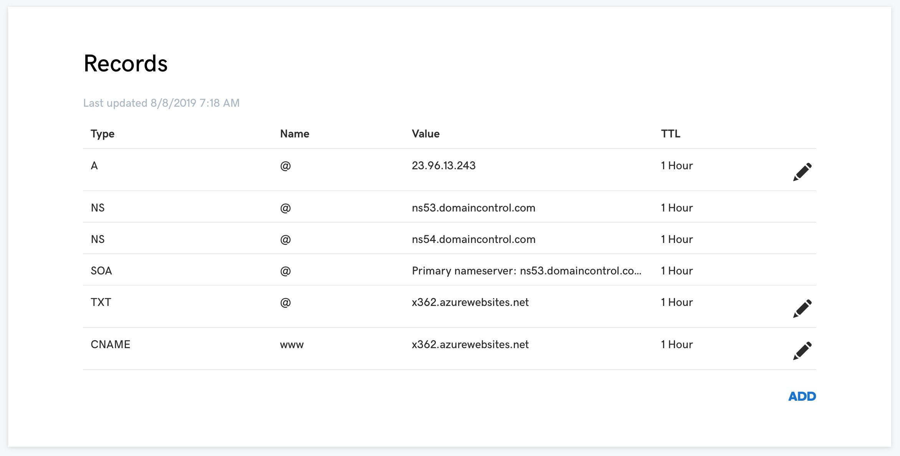Click the A record's 1 Hour TTL

click(x=677, y=165)
